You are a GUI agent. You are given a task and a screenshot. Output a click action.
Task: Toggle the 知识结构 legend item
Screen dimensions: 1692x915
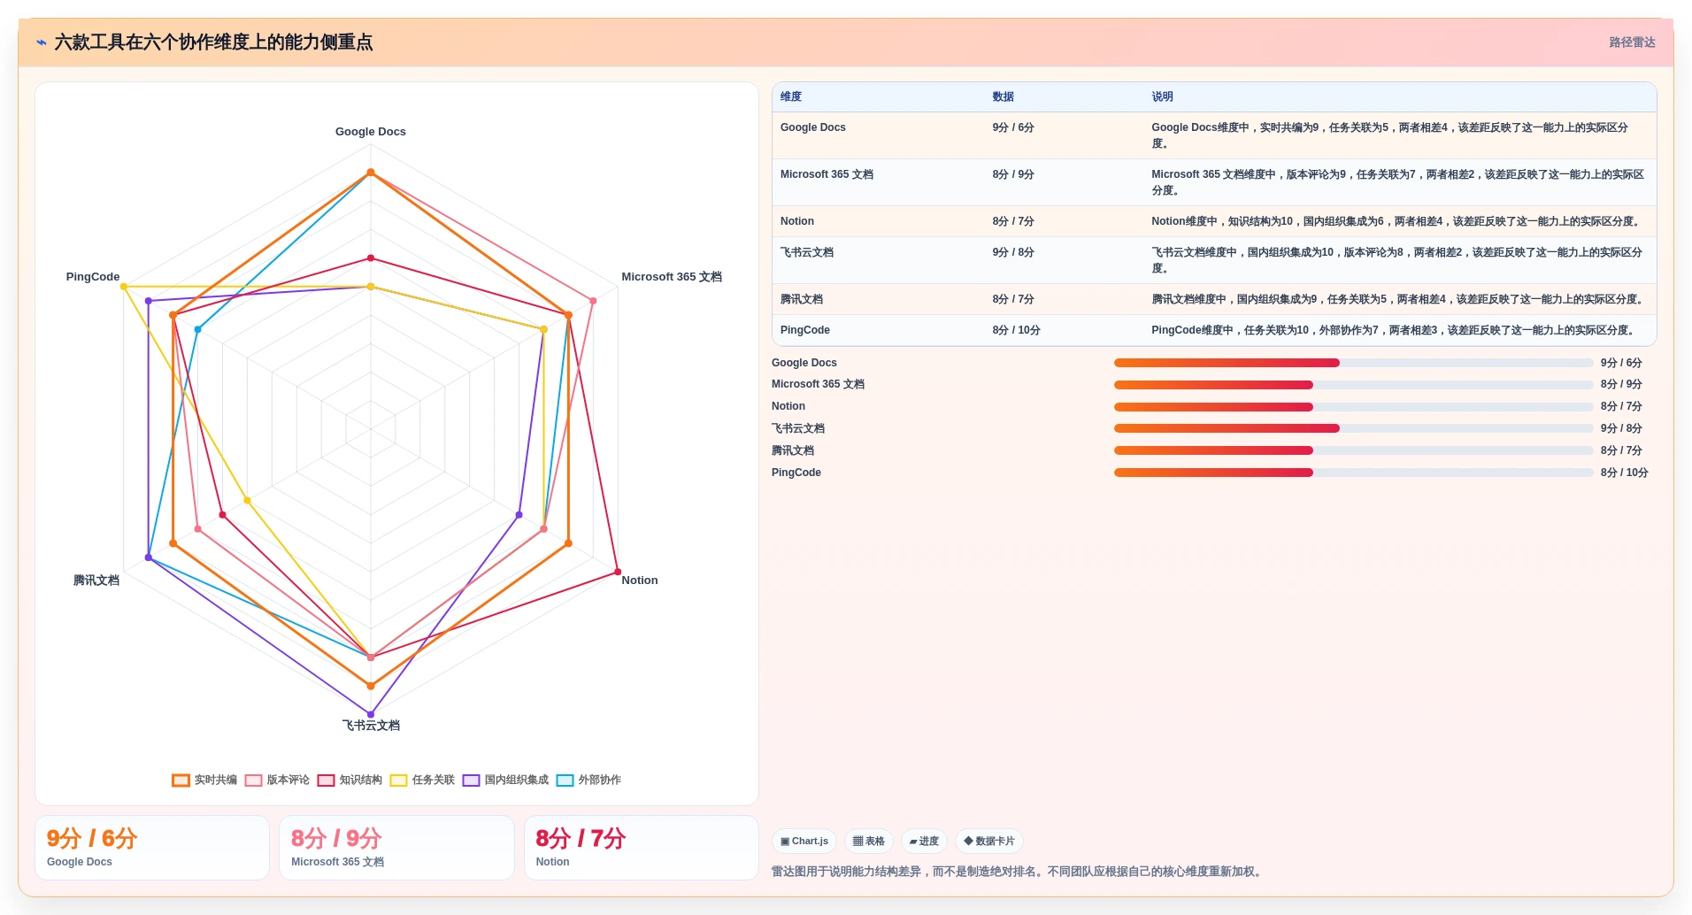[350, 780]
